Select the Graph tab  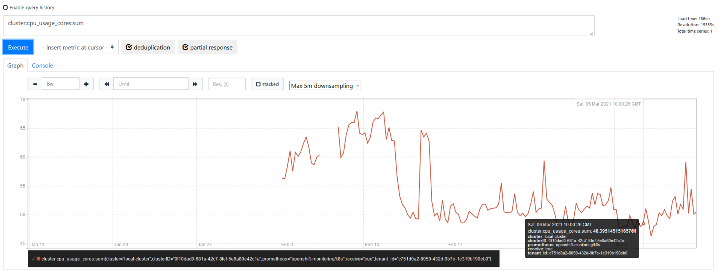pyautogui.click(x=15, y=65)
